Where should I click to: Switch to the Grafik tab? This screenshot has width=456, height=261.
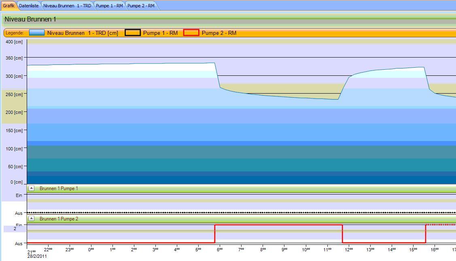(x=8, y=6)
